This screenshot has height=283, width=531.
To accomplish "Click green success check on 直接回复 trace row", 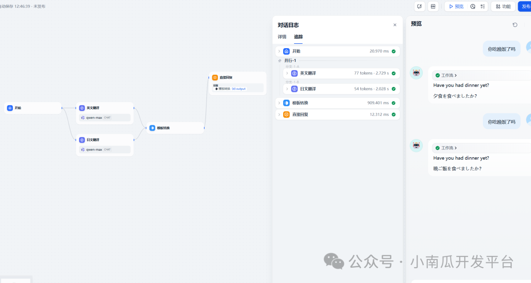I will point(393,114).
